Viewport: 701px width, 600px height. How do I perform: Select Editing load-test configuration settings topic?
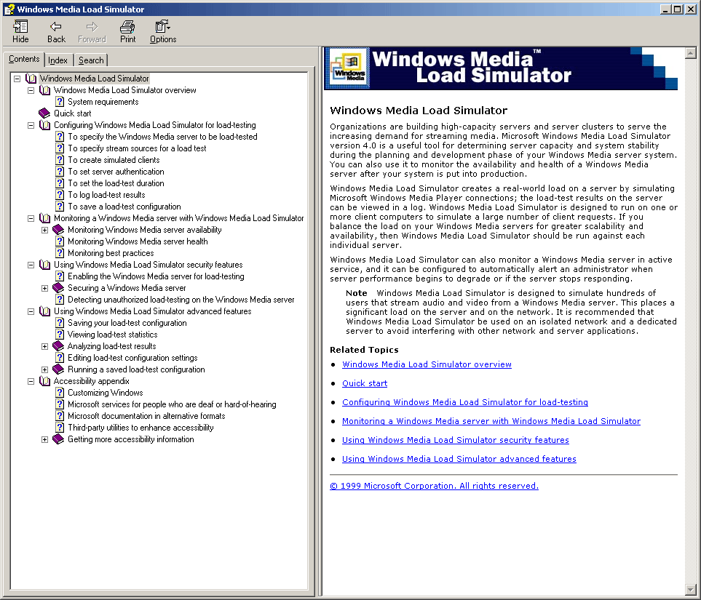click(x=132, y=358)
